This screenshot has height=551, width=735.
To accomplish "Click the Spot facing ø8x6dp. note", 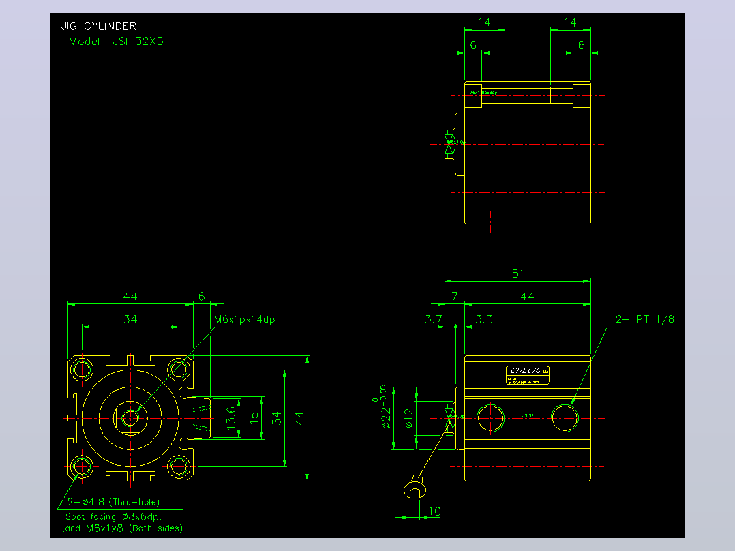I will [113, 517].
